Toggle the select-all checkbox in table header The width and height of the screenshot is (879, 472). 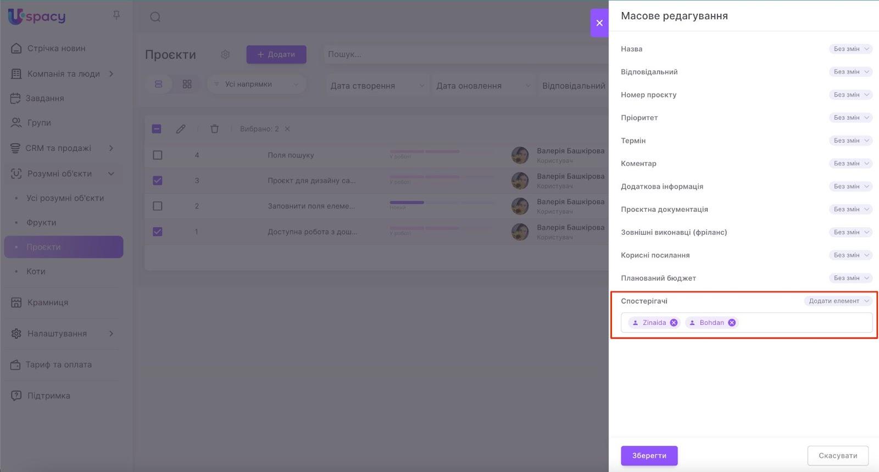pos(157,129)
